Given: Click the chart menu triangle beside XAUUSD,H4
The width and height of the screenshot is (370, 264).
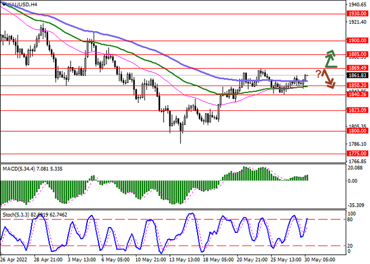Looking at the screenshot, I should 4,4.
